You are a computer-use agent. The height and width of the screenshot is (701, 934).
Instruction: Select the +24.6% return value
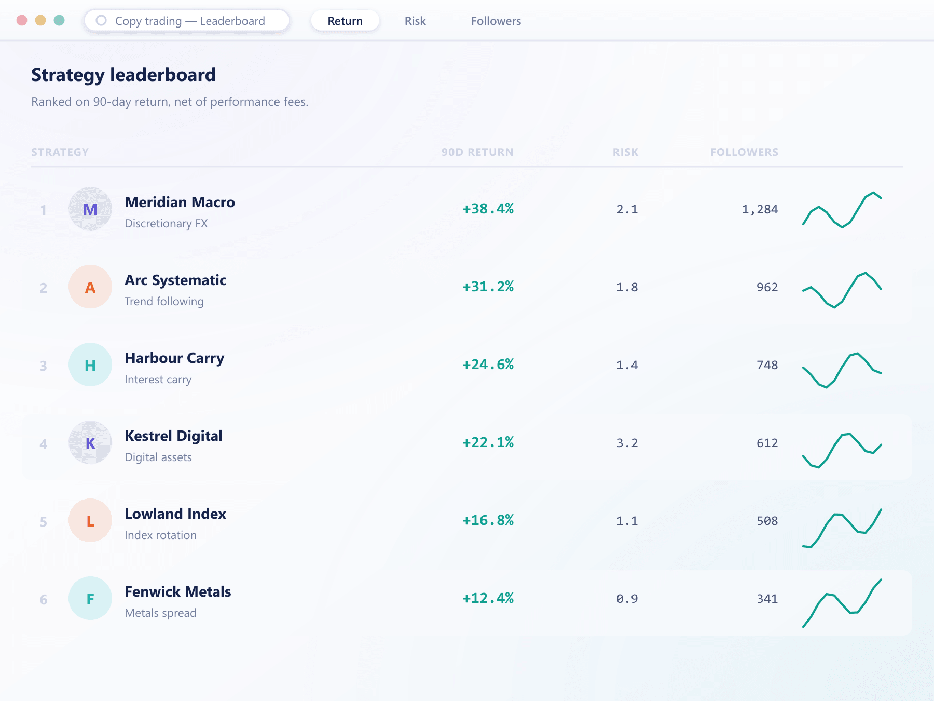(488, 365)
